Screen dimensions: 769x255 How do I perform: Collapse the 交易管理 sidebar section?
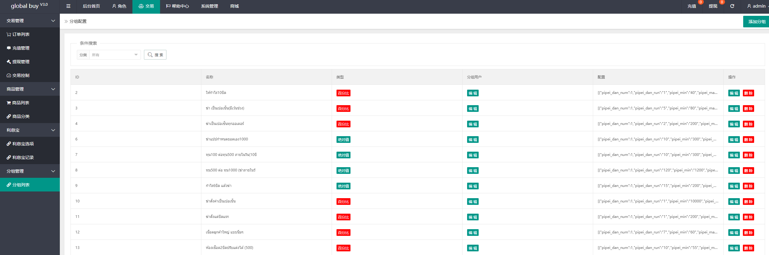click(30, 21)
